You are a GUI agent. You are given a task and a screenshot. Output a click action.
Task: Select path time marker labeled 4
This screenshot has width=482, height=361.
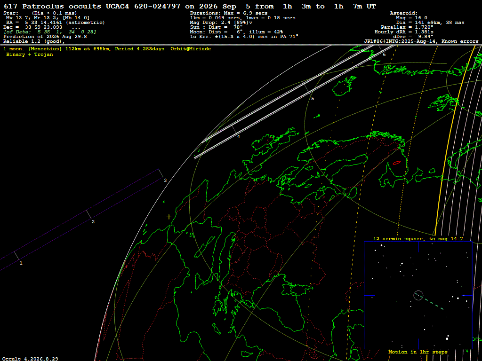tap(239, 137)
